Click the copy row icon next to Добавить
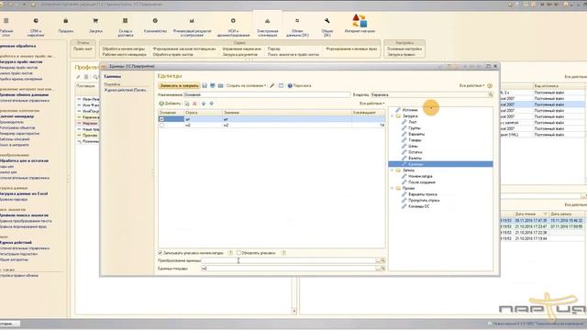Viewport: 587px width, 330px height. [x=187, y=104]
